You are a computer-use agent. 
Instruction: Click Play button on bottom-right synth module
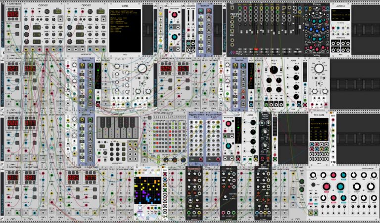click(313, 185)
